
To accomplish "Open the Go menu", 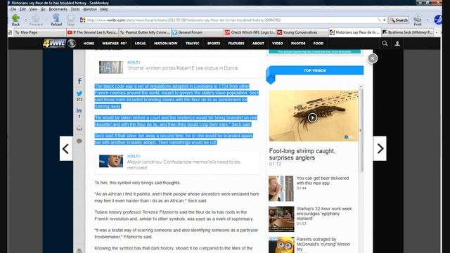I will pyautogui.click(x=43, y=9).
